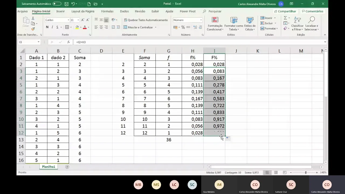Increase font size with larger A icon
Screen dimensions: 345x194
(83, 20)
